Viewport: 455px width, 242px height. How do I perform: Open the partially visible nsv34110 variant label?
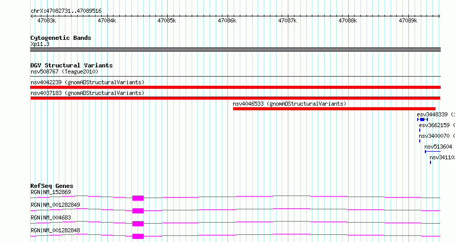(x=442, y=157)
